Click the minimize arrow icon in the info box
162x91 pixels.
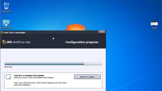[8, 77]
